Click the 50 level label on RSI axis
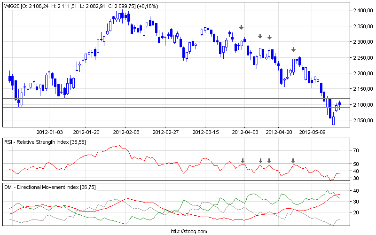Screen dimensions: 376x235 (x=356, y=164)
